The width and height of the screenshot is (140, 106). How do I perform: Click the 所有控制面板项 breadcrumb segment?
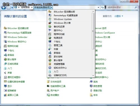pyautogui.click(x=42, y=7)
